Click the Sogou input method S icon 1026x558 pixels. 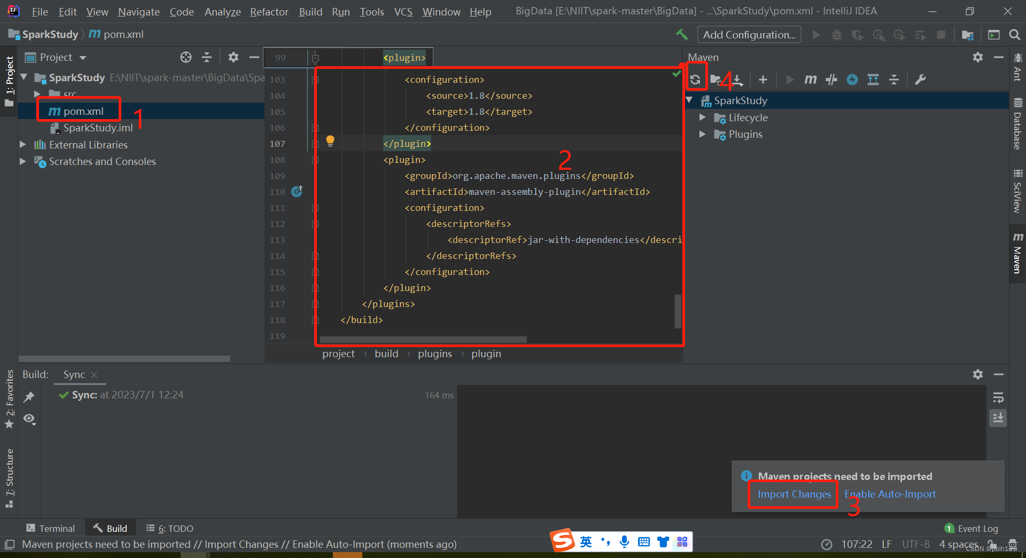click(562, 541)
